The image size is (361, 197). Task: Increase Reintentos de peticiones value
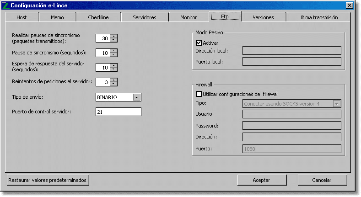click(x=113, y=80)
